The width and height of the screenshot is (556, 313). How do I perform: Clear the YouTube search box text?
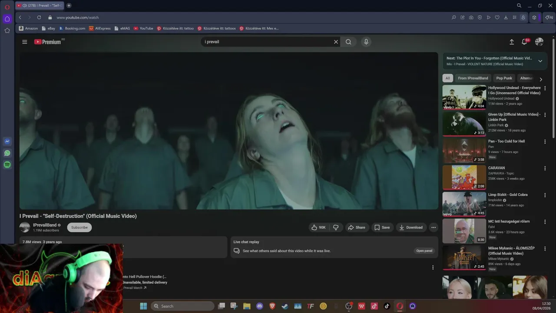pos(336,42)
